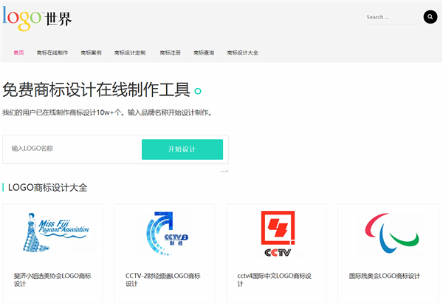
Task: Click the logo世界 site logo
Action: pyautogui.click(x=37, y=18)
